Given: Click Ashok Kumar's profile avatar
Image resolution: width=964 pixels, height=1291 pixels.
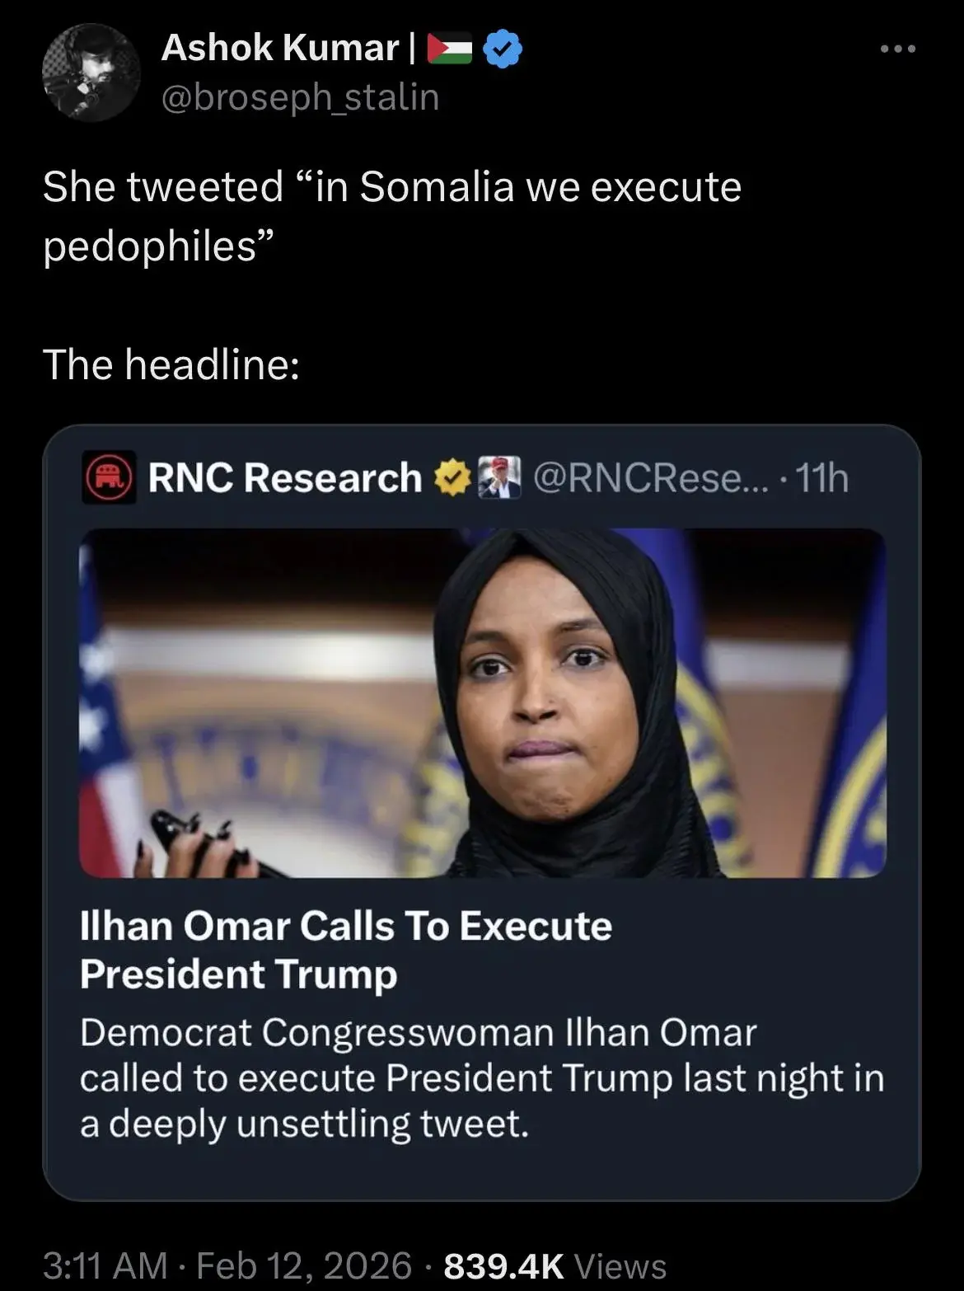Looking at the screenshot, I should coord(91,73).
